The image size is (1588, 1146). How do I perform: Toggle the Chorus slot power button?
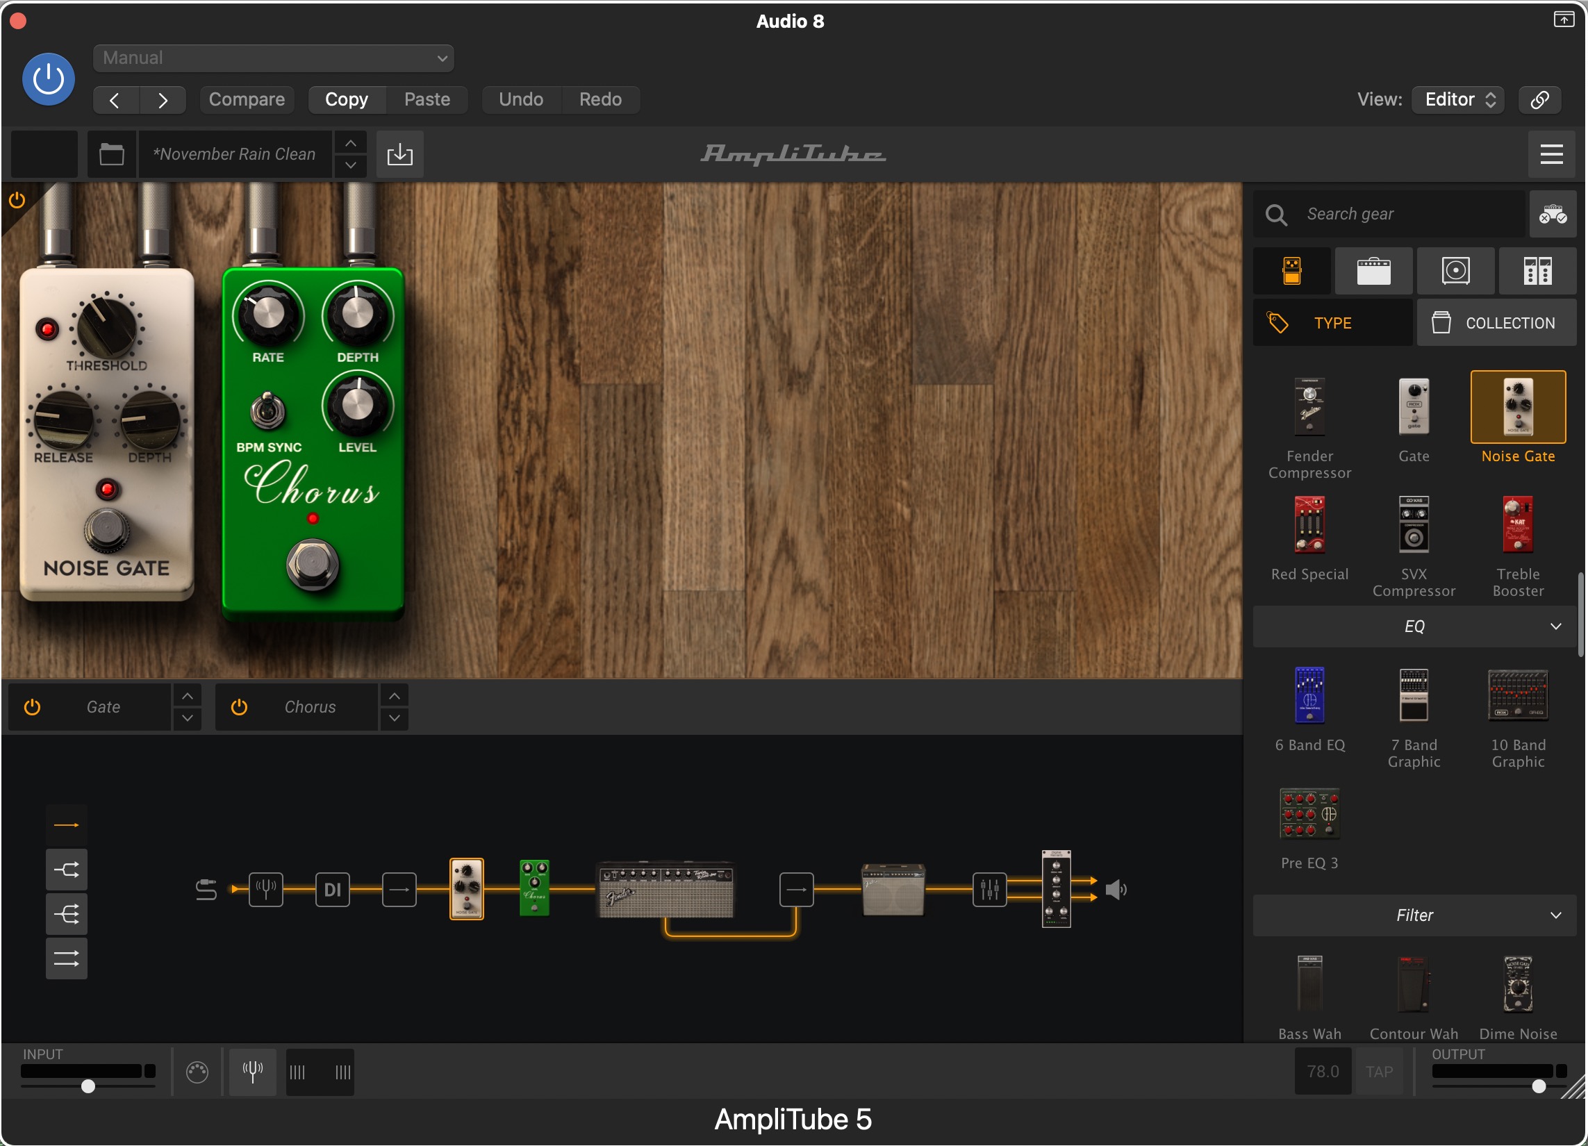point(240,707)
